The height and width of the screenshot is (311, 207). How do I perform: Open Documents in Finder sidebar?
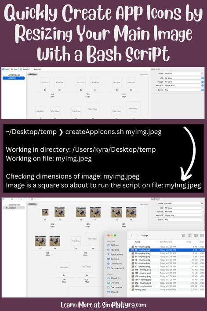click(x=115, y=287)
